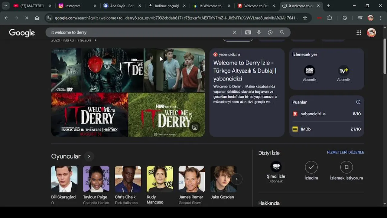Screen dimensions: 387x218
Task: Switch to the yabancidizi Welcome to Derry tab
Action: (x=256, y=6)
